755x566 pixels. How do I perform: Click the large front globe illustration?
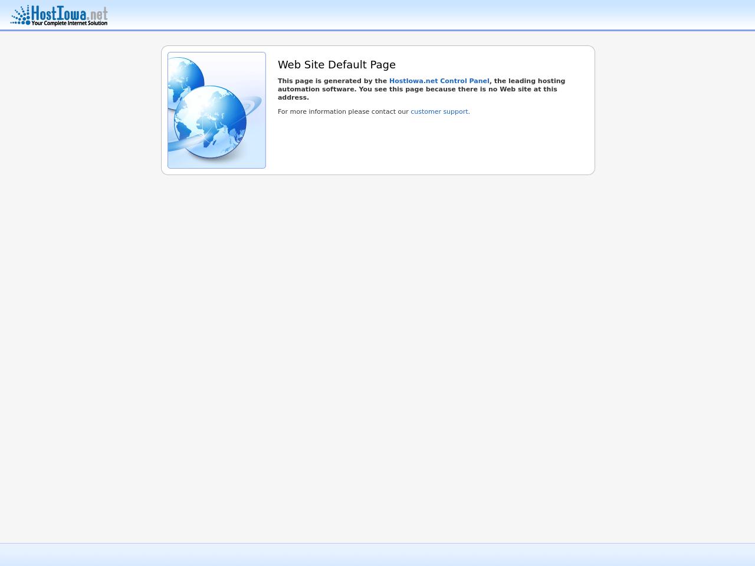[211, 121]
